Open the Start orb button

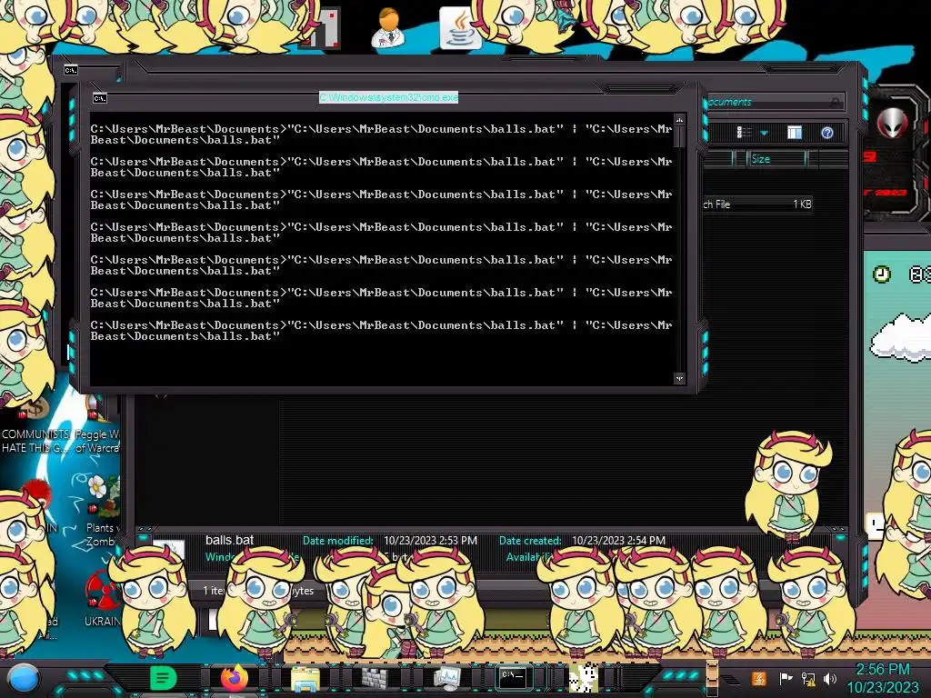pyautogui.click(x=23, y=678)
